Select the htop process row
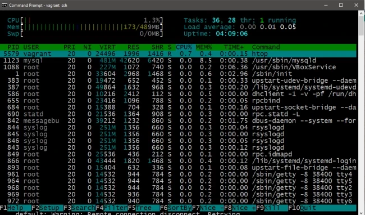The height and width of the screenshot is (215, 365). 178,54
